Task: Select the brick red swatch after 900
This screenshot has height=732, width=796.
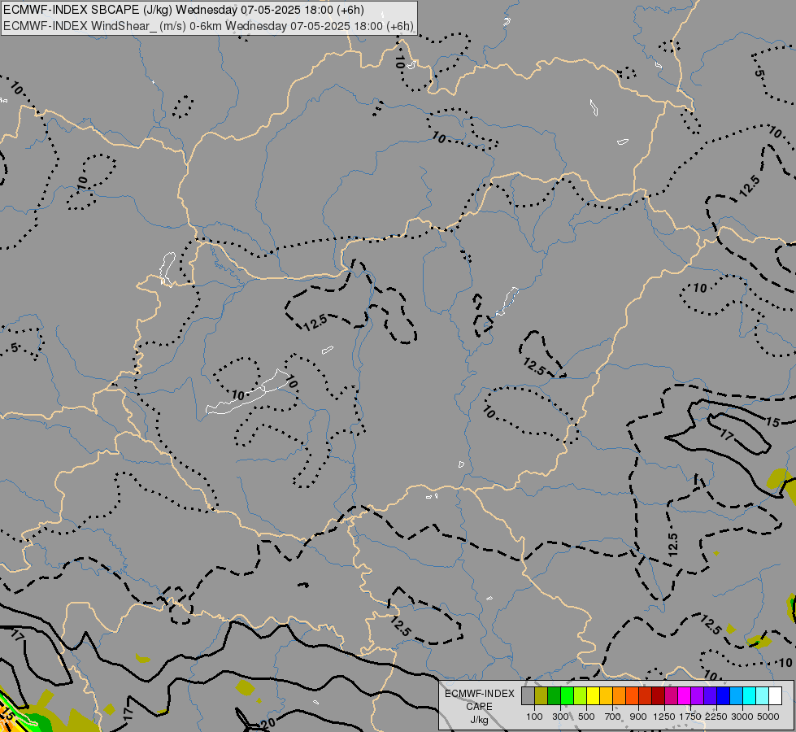Action: pyautogui.click(x=646, y=696)
